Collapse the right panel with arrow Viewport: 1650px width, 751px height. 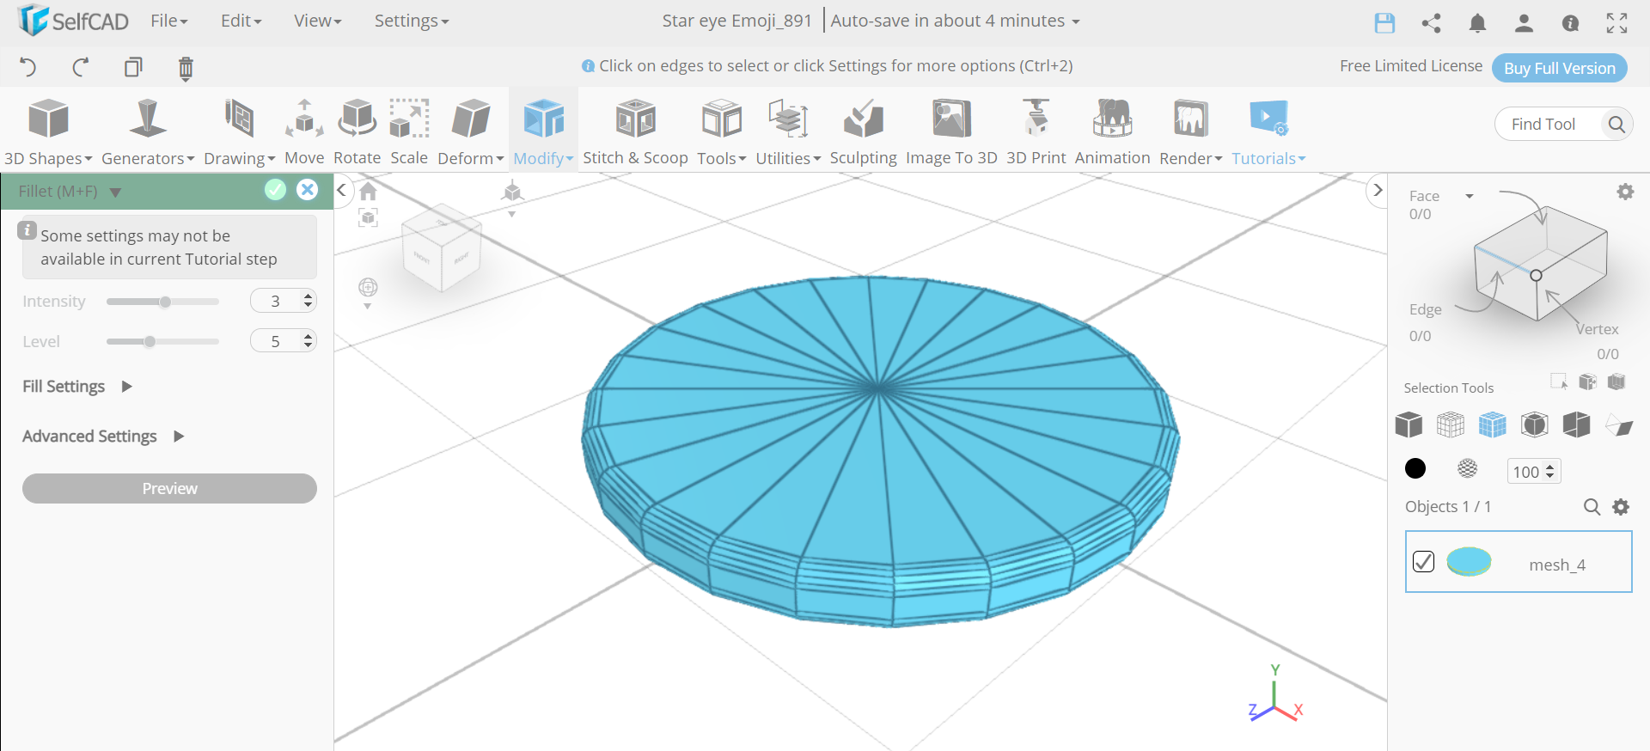1378,190
